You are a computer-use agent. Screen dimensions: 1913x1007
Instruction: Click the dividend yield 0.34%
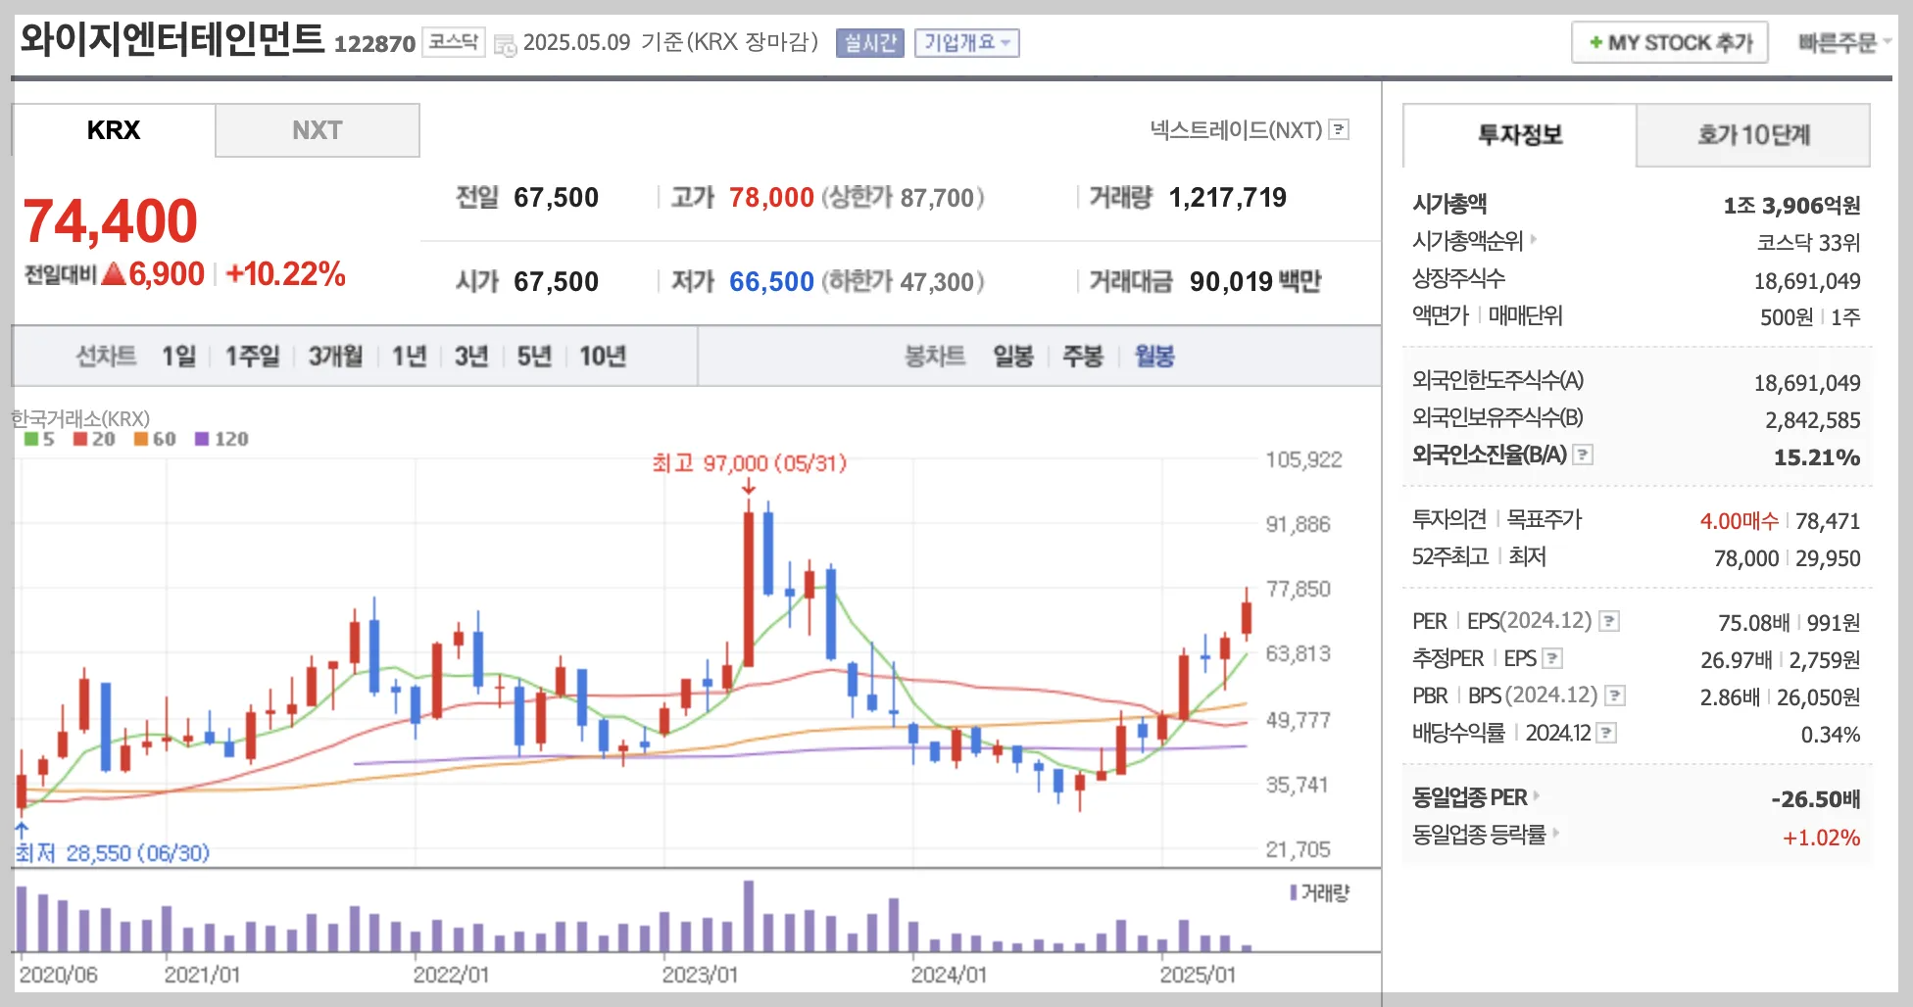[1831, 735]
